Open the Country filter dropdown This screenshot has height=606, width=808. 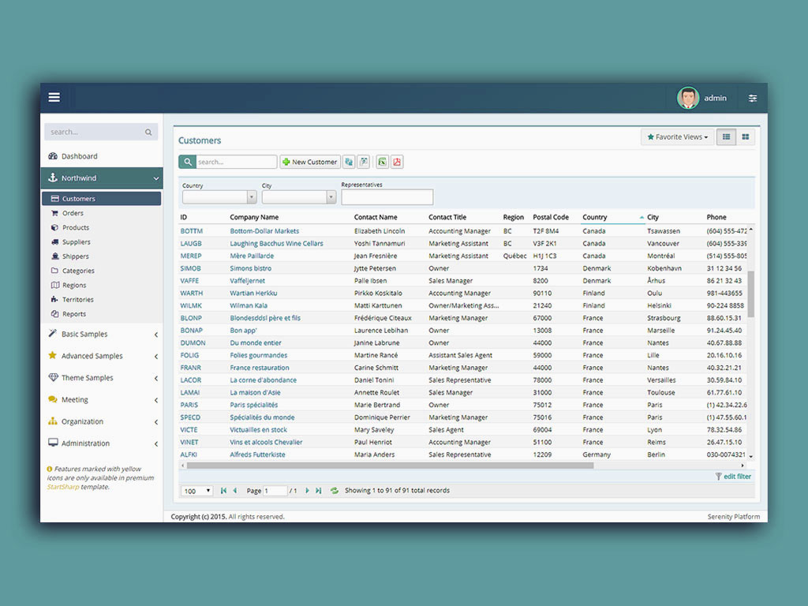point(252,197)
